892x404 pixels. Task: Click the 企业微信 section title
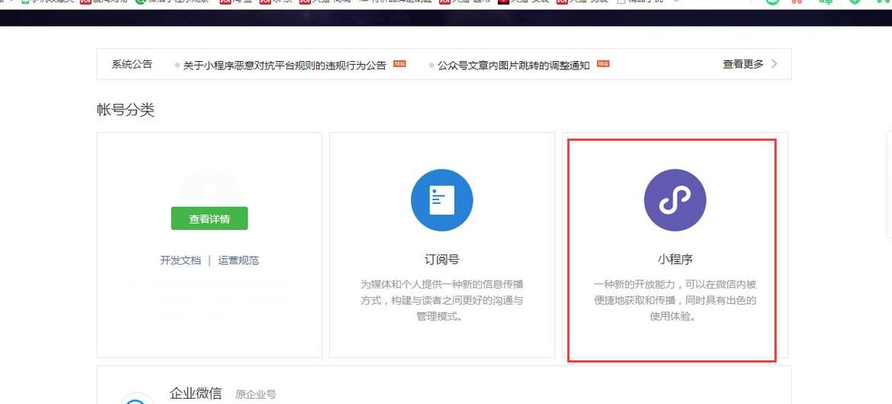[x=196, y=393]
